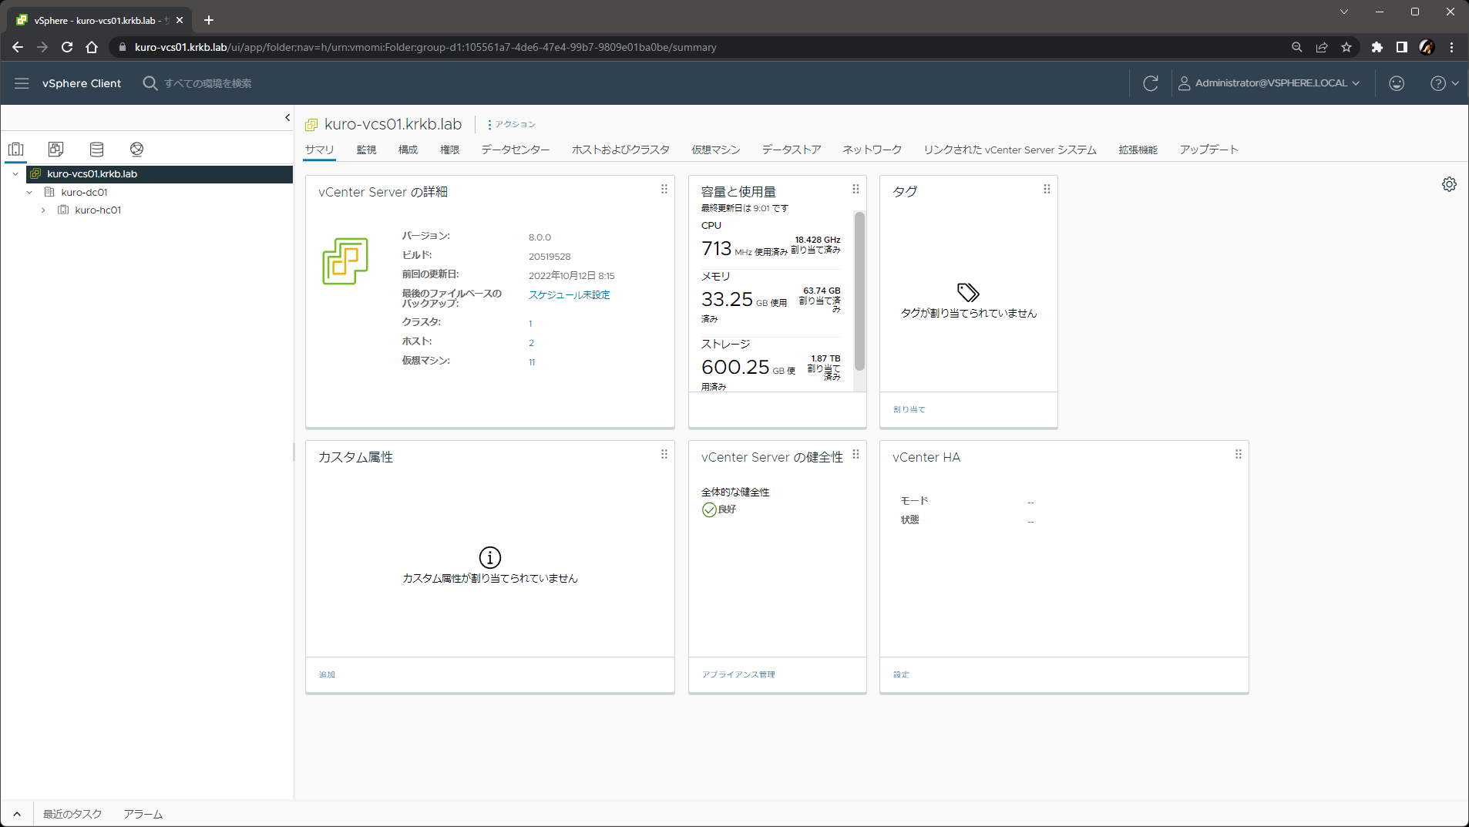Collapse the kuro-dc01 datacenter node
This screenshot has height=827, width=1469.
(x=29, y=193)
